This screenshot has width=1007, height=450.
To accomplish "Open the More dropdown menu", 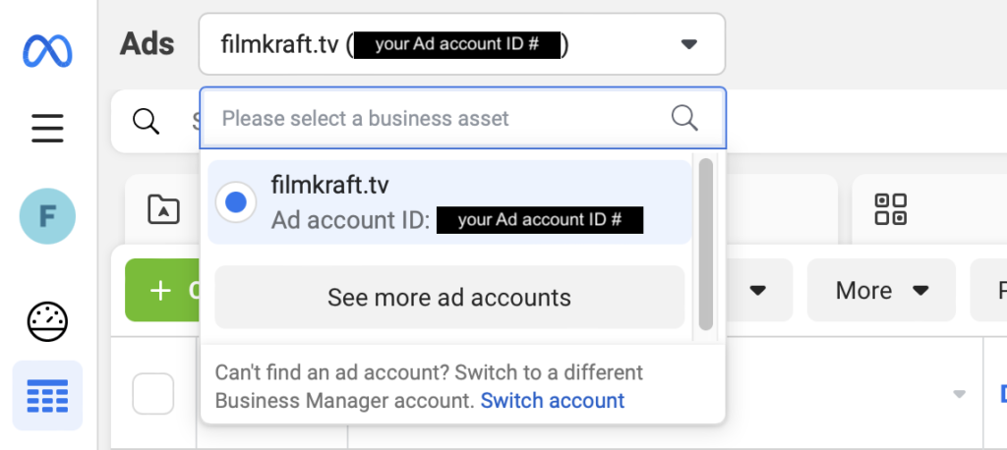I will pyautogui.click(x=881, y=291).
